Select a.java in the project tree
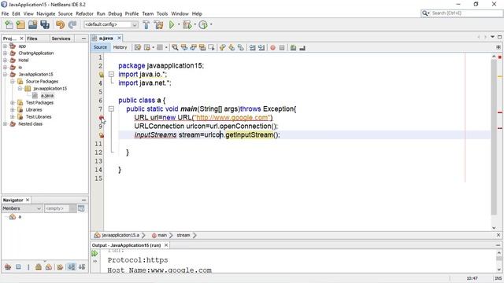This screenshot has width=504, height=283. pos(47,96)
